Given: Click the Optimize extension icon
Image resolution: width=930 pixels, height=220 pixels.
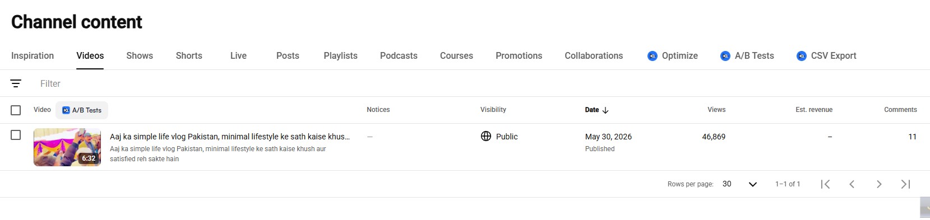Looking at the screenshot, I should click(652, 56).
